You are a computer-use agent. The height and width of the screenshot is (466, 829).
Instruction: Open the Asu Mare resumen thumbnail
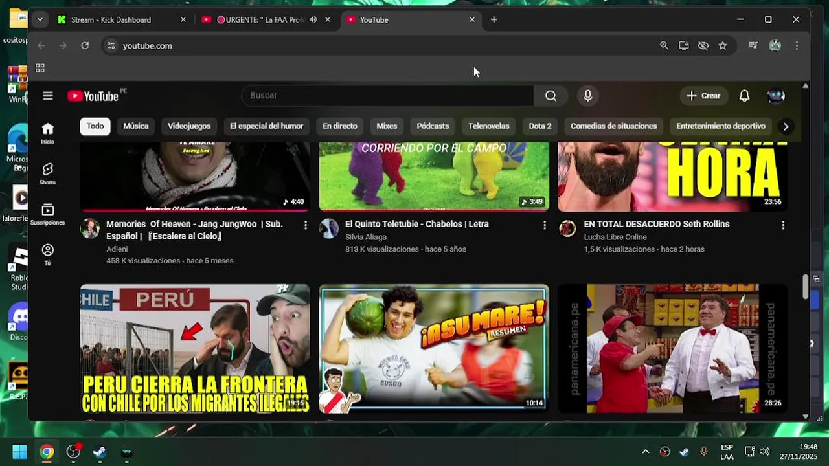click(434, 349)
